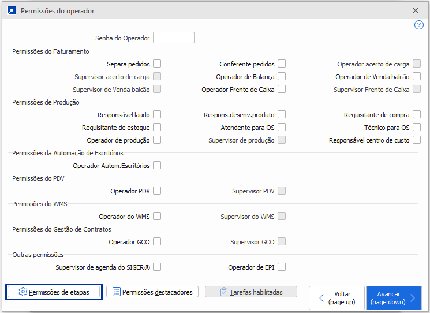Viewport: 430px width, 313px height.
Task: Click the app logo icon in title bar
Action: pyautogui.click(x=11, y=10)
